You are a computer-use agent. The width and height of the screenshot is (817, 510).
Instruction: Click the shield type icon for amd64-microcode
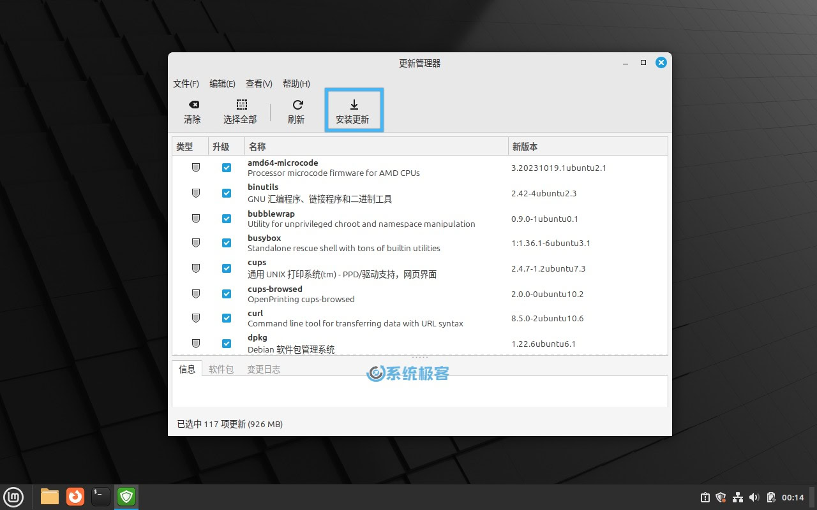[x=196, y=168]
